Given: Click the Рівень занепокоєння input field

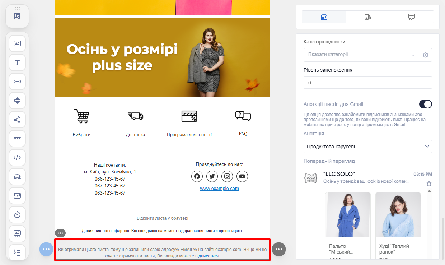Looking at the screenshot, I should [x=368, y=83].
